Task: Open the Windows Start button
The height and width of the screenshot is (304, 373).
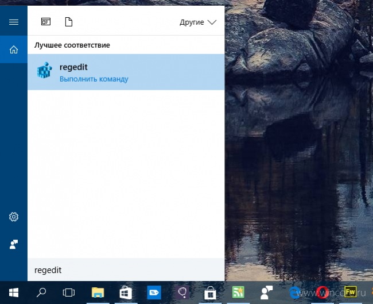Action: [14, 293]
